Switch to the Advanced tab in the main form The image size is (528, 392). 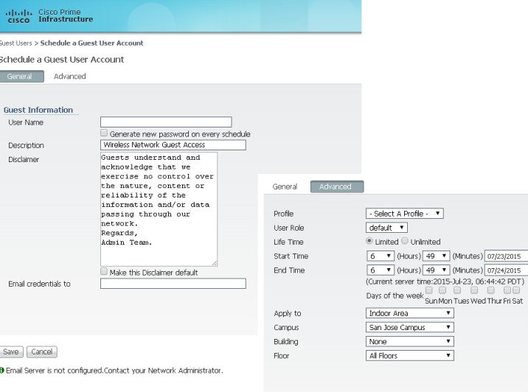(70, 76)
